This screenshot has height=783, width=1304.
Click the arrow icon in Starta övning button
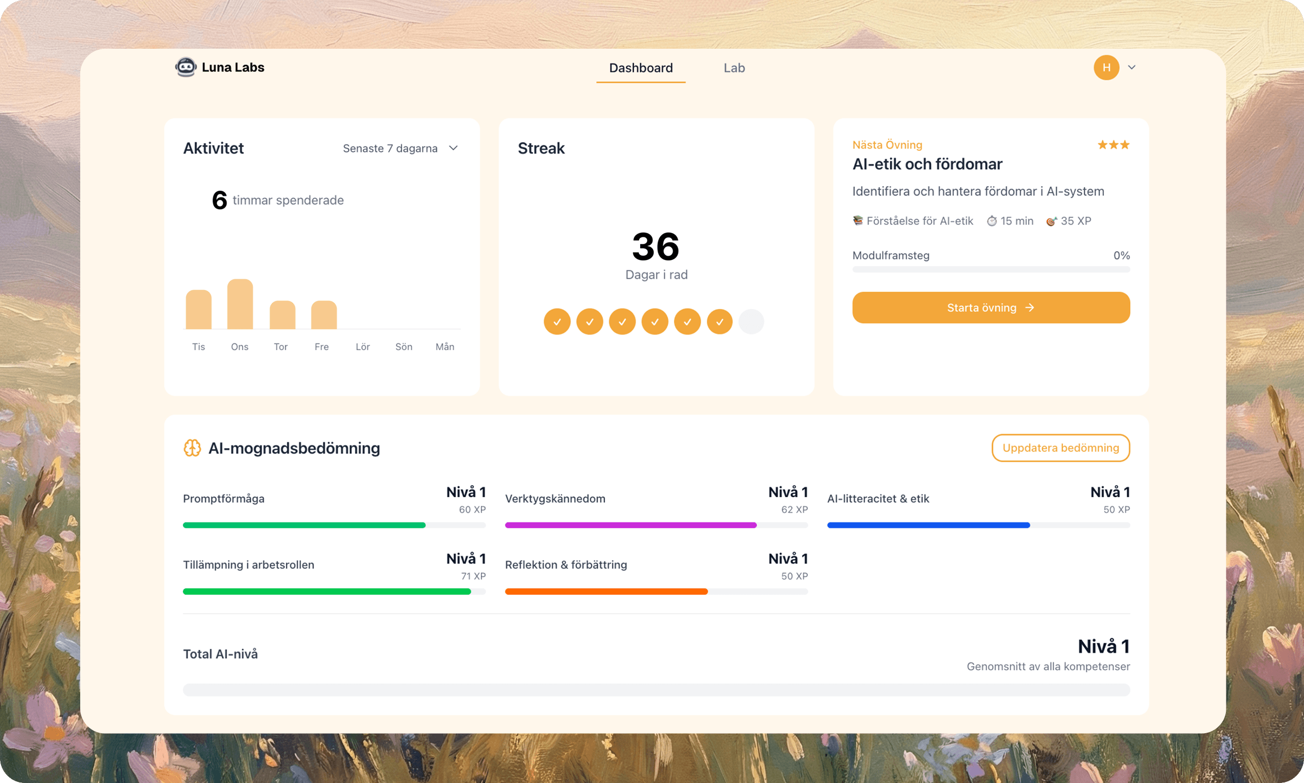tap(1030, 308)
